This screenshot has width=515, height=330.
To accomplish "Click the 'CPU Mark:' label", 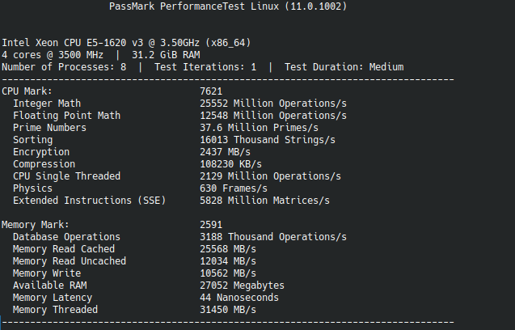I will click(x=27, y=91).
